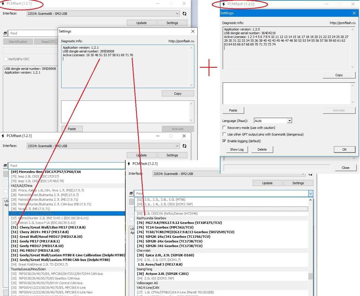Click the PCMflash [1.2.0] title bar lightning icon
This screenshot has width=360, height=296.
pos(224,4)
